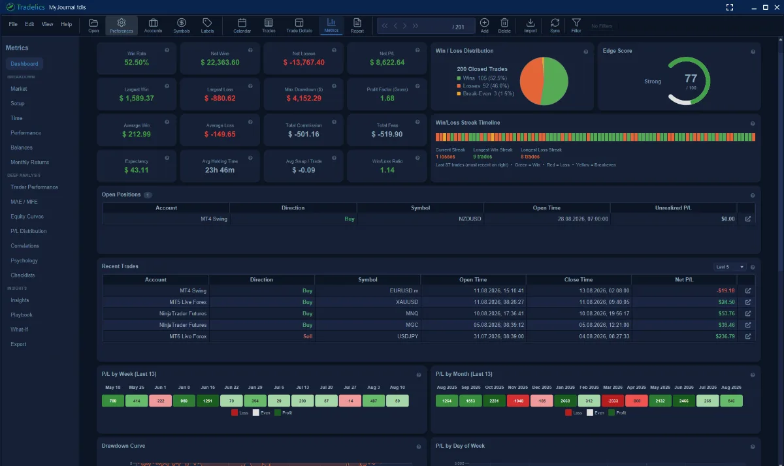Click the Open Positions count badge
This screenshot has height=466, width=784.
(x=148, y=195)
